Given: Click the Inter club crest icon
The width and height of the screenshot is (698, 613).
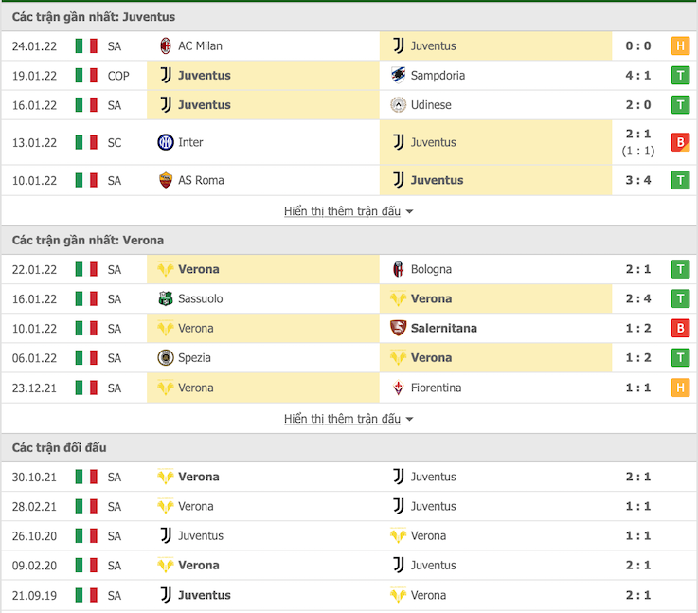Looking at the screenshot, I should point(166,142).
